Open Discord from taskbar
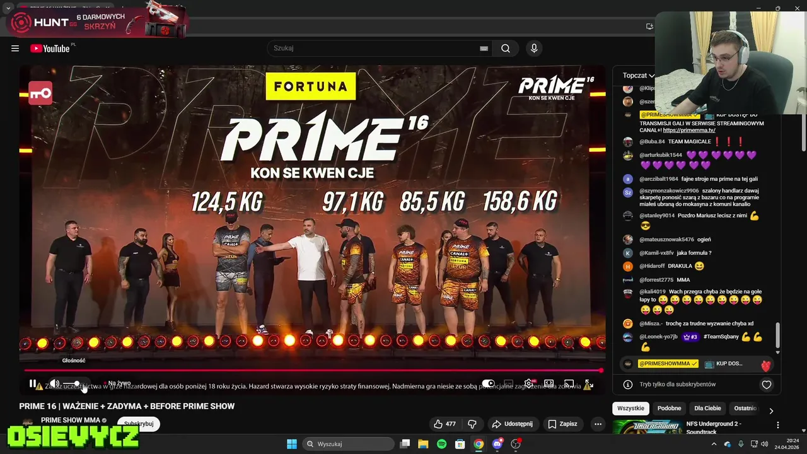This screenshot has width=807, height=454. click(497, 445)
